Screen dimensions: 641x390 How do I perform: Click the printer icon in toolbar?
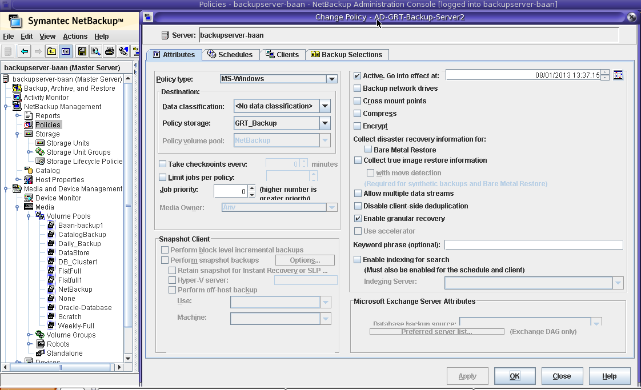(110, 51)
